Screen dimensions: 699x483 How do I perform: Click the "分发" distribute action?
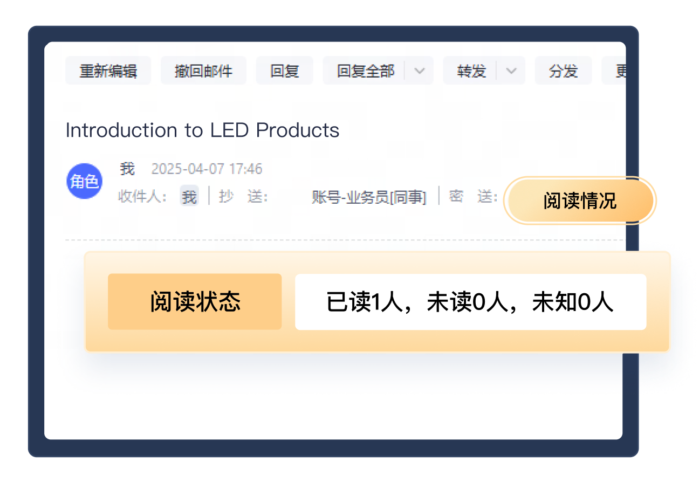point(563,71)
